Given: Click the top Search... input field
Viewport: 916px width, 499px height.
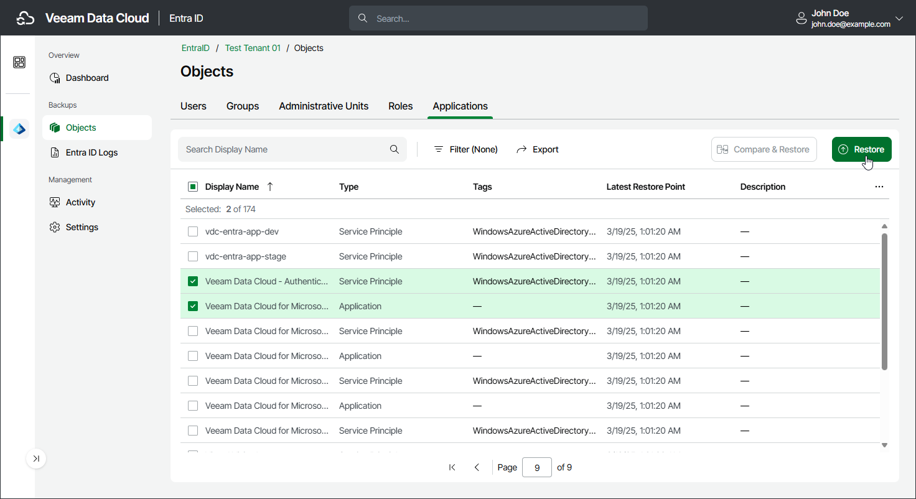Looking at the screenshot, I should (x=498, y=19).
